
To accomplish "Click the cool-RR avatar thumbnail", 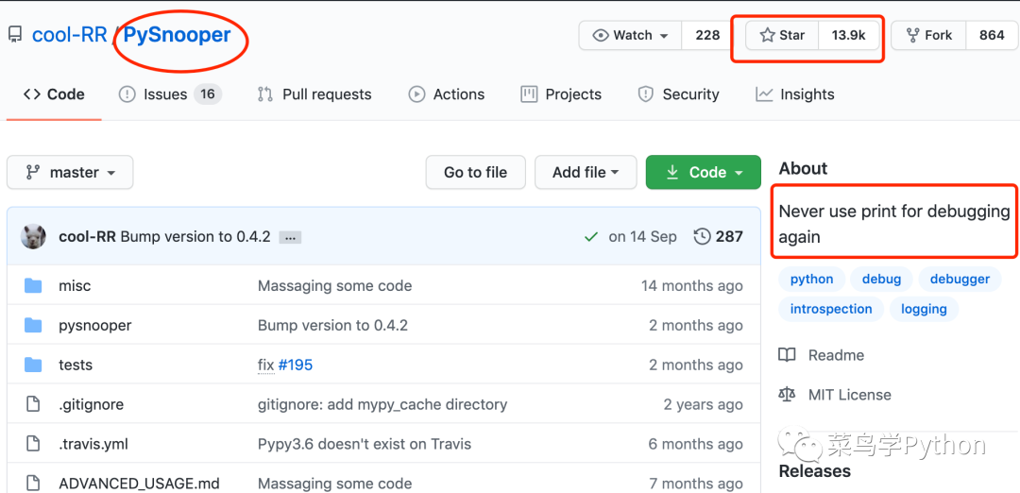I will pyautogui.click(x=33, y=237).
